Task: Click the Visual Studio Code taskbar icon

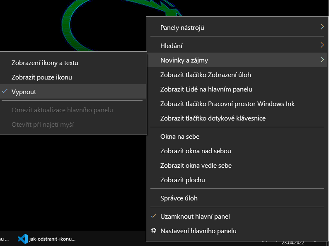Action: click(x=23, y=239)
